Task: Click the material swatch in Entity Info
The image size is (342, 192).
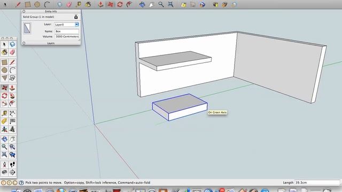Action: [x=27, y=28]
